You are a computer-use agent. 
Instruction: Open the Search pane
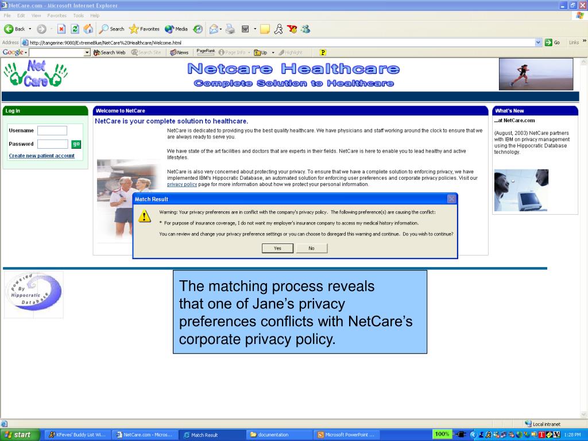pyautogui.click(x=111, y=29)
